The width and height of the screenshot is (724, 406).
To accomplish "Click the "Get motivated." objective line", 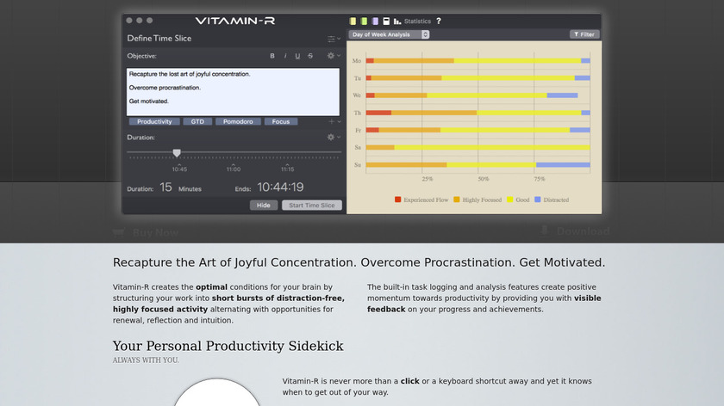I will 148,101.
